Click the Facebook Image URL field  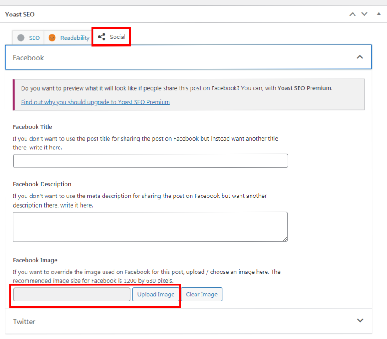[71, 294]
